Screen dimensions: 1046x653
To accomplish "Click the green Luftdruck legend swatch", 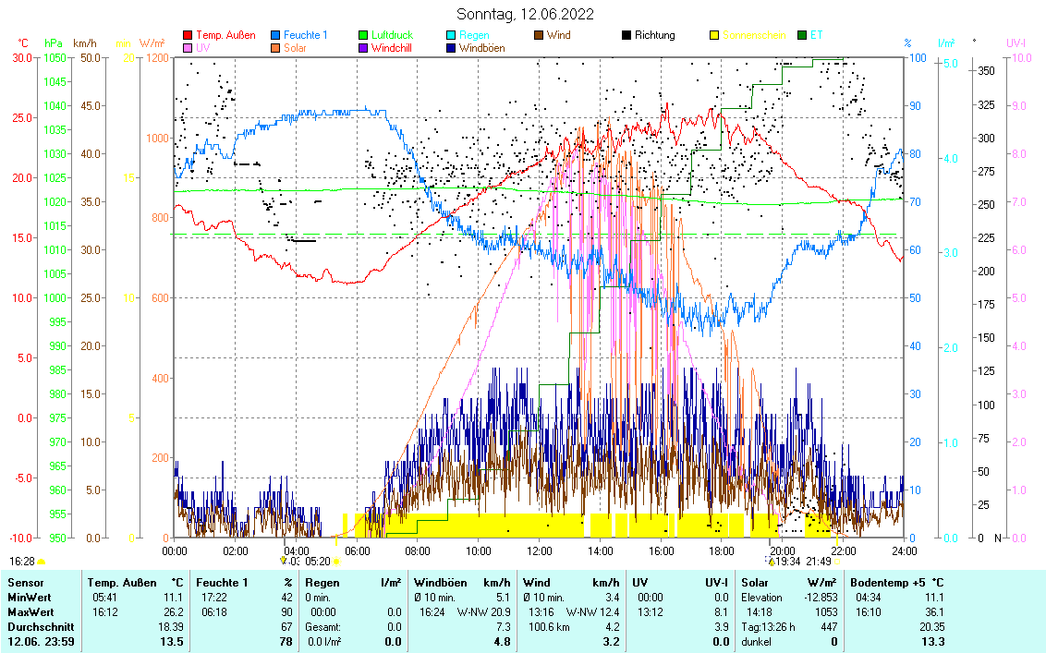I will tap(363, 35).
